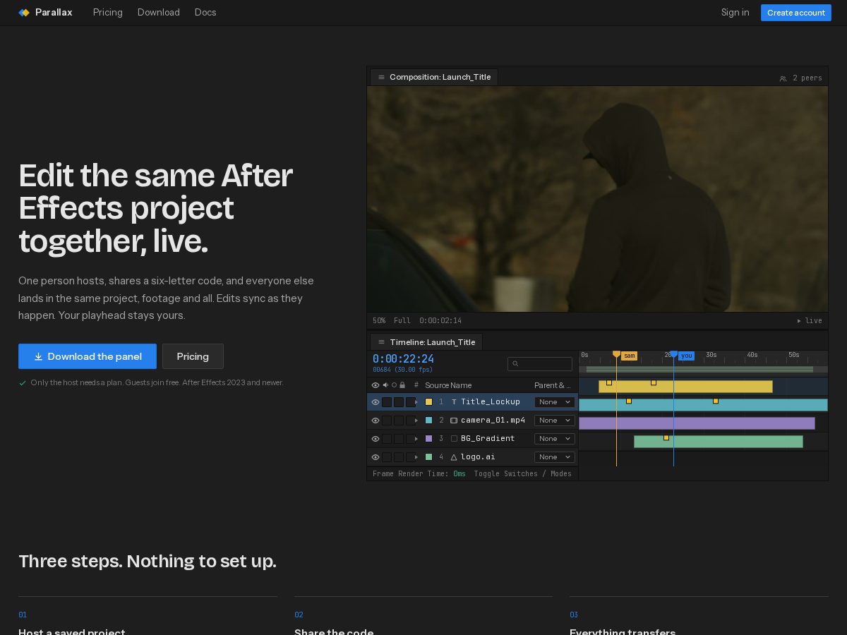Click the eye icon in column header
The image size is (847, 635).
click(376, 385)
